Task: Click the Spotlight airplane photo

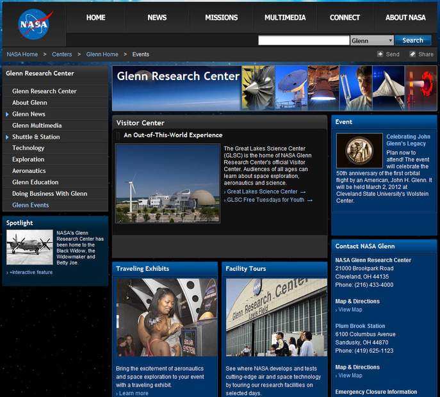Action: [29, 247]
